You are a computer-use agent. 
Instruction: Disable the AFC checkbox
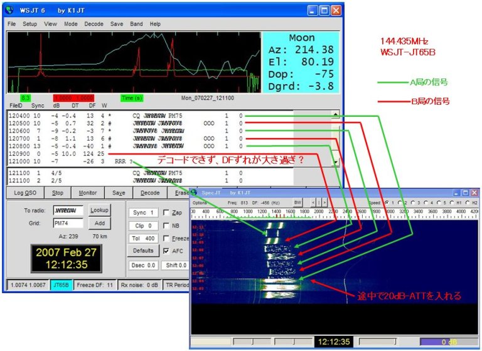pos(166,251)
